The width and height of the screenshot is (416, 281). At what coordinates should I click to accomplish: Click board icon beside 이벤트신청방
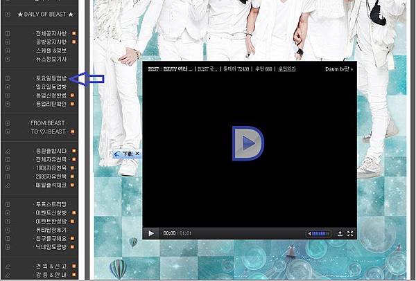pyautogui.click(x=8, y=213)
